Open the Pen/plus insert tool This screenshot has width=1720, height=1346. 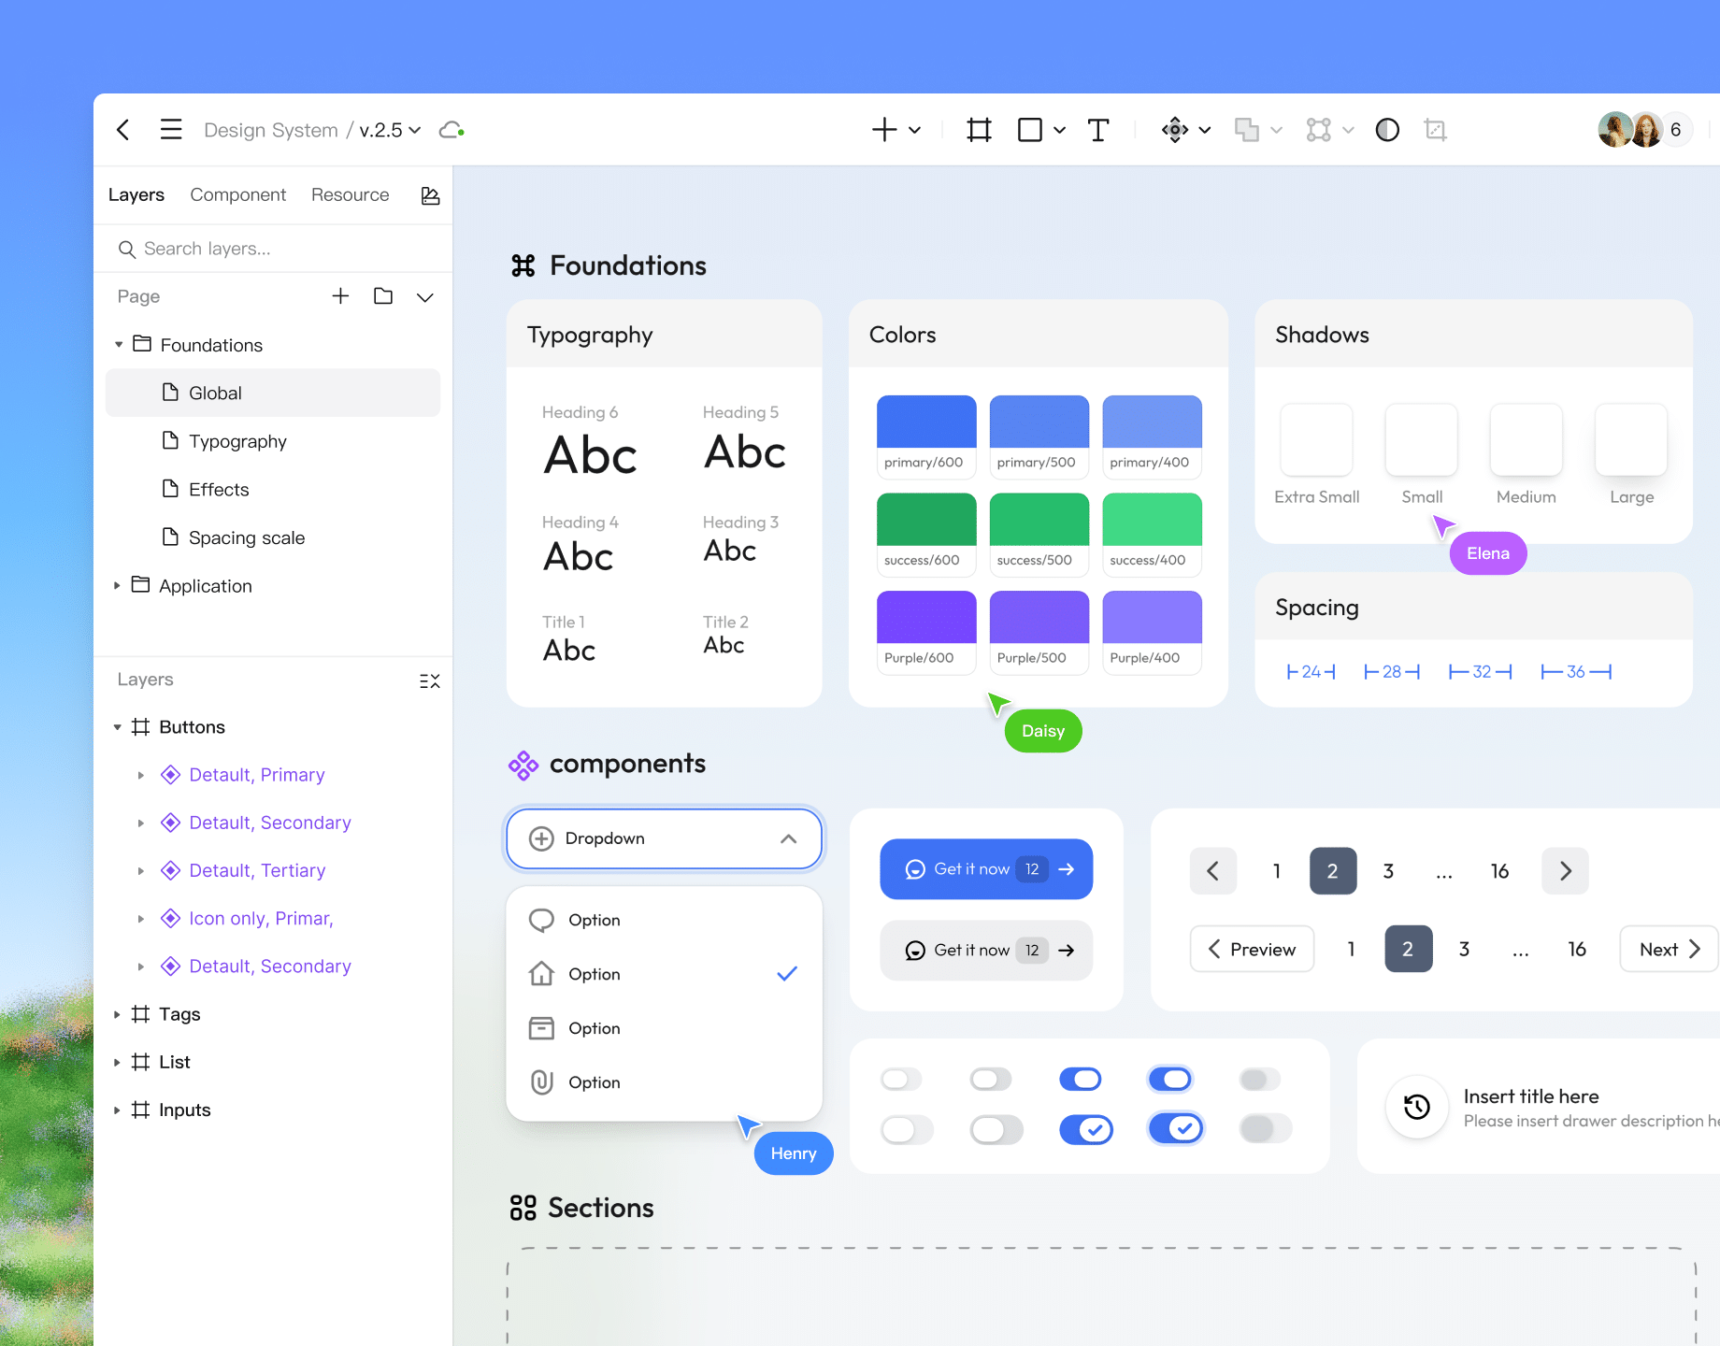[885, 129]
